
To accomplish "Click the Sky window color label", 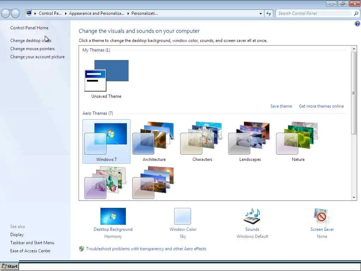I will click(x=183, y=236).
